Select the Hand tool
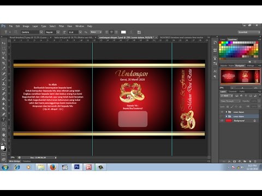 (x=4, y=134)
